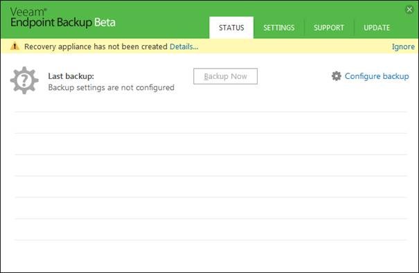View the recovery appliance Details link
This screenshot has height=273, width=419.
pos(184,46)
